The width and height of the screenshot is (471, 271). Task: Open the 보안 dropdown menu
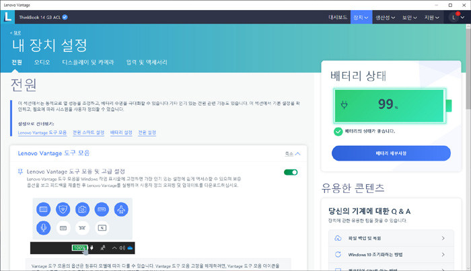410,17
